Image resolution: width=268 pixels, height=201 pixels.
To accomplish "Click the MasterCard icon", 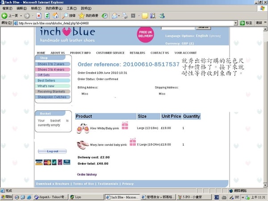I will (47, 162).
